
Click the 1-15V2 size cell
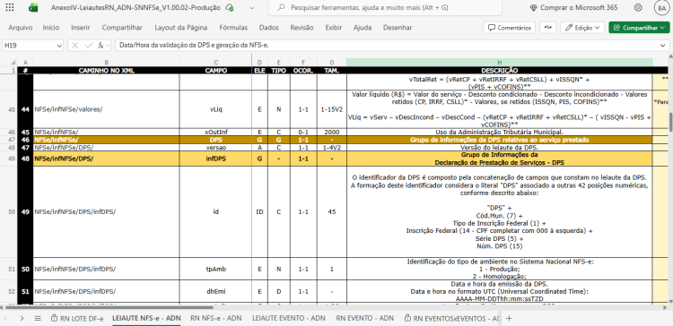pyautogui.click(x=332, y=109)
